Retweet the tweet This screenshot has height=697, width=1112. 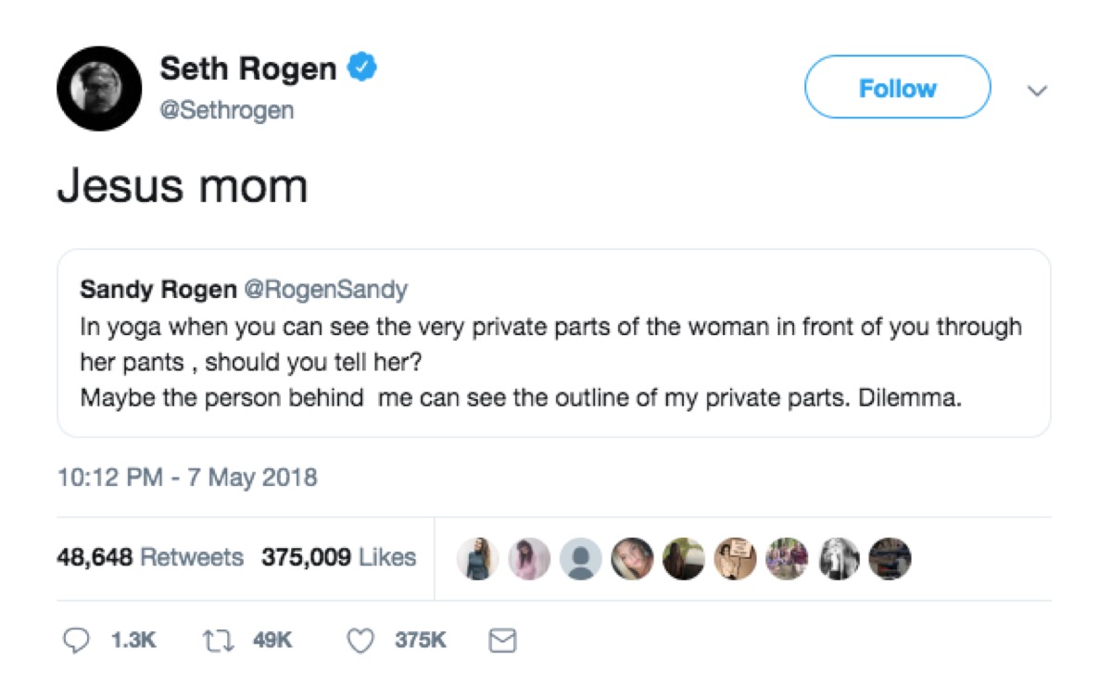point(217,640)
